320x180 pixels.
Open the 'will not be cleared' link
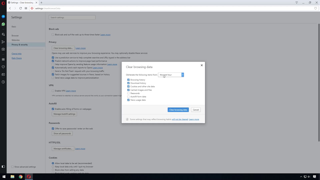[x=180, y=119]
